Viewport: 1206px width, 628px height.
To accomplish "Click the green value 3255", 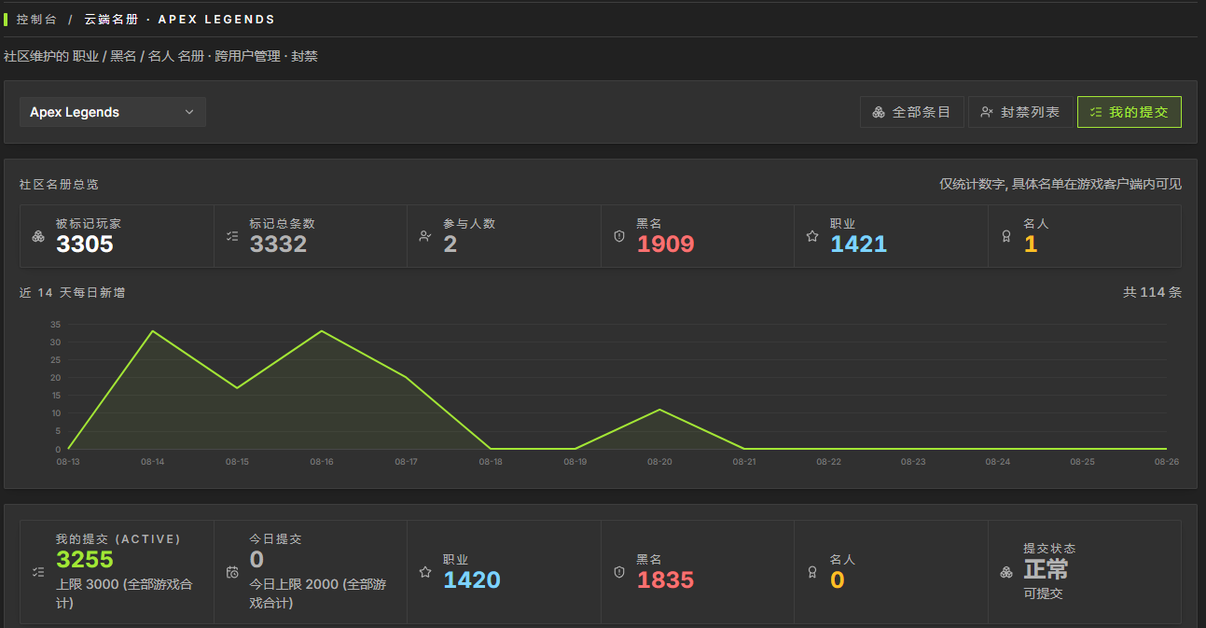I will (x=85, y=560).
